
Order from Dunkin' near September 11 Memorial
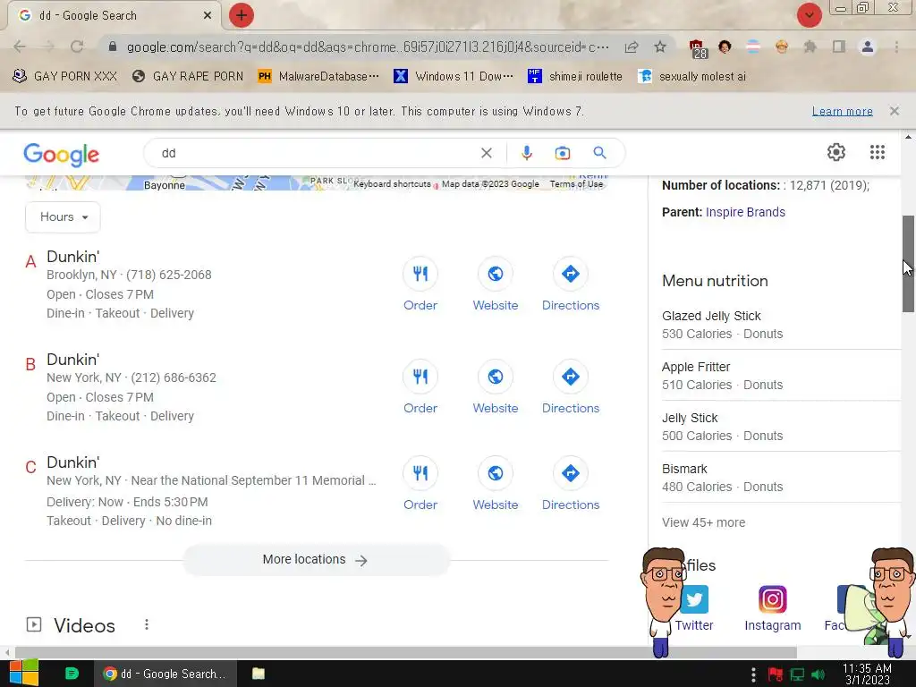(x=420, y=484)
